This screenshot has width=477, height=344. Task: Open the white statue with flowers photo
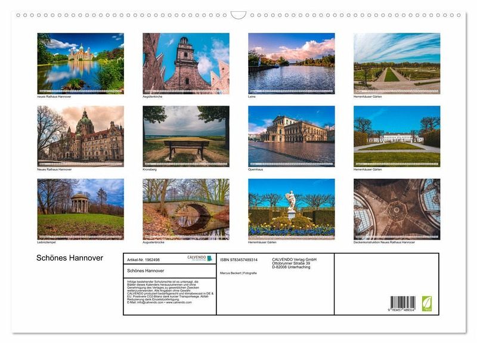pyautogui.click(x=292, y=209)
